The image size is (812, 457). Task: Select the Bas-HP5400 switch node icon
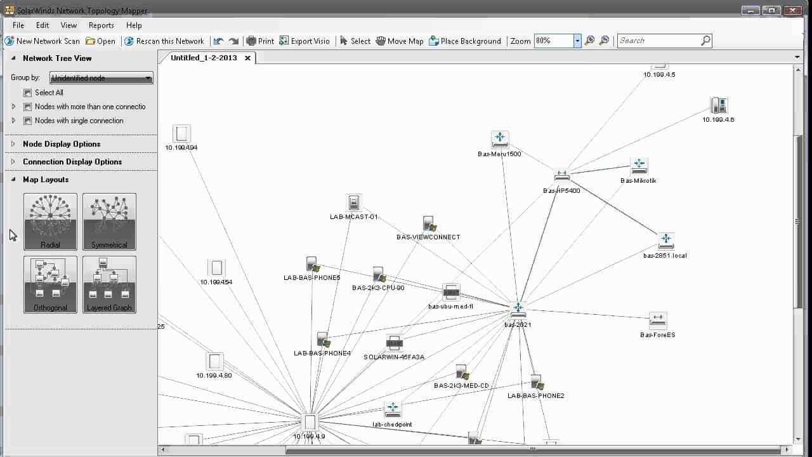(x=562, y=175)
